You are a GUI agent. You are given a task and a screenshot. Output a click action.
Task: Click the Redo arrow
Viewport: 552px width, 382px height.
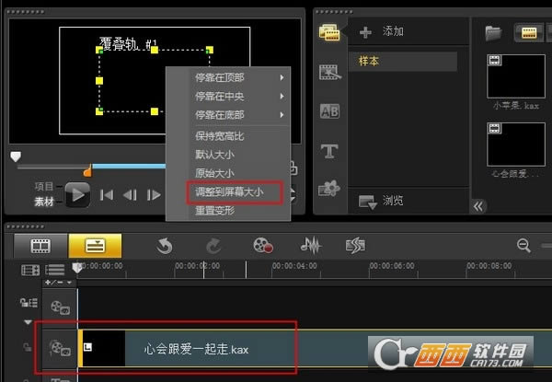pos(213,246)
